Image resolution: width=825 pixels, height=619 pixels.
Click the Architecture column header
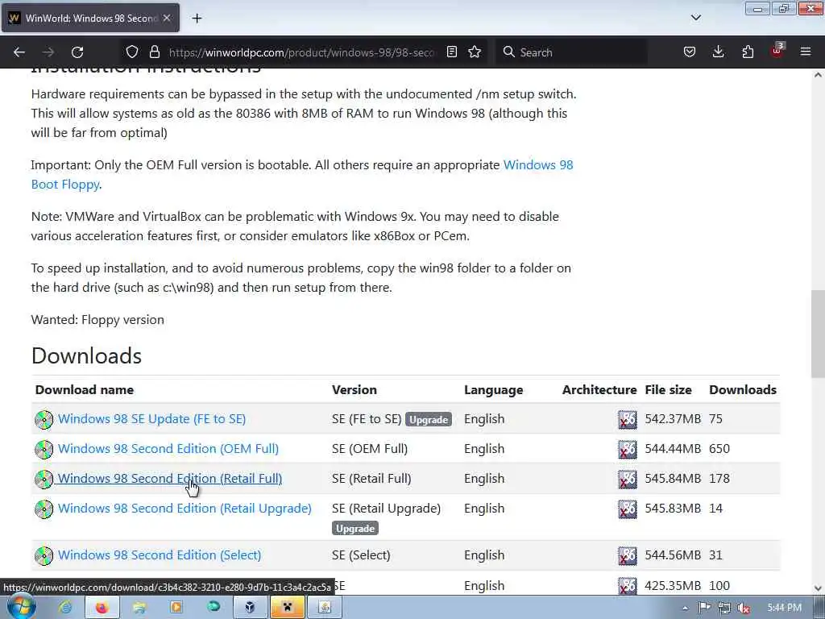(x=599, y=390)
